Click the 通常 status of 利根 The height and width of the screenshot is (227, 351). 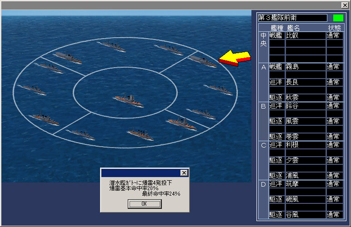335,145
